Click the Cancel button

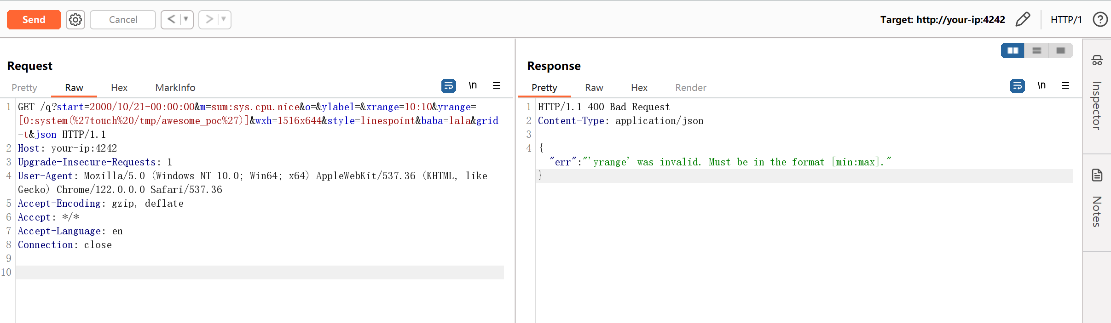[x=123, y=20]
